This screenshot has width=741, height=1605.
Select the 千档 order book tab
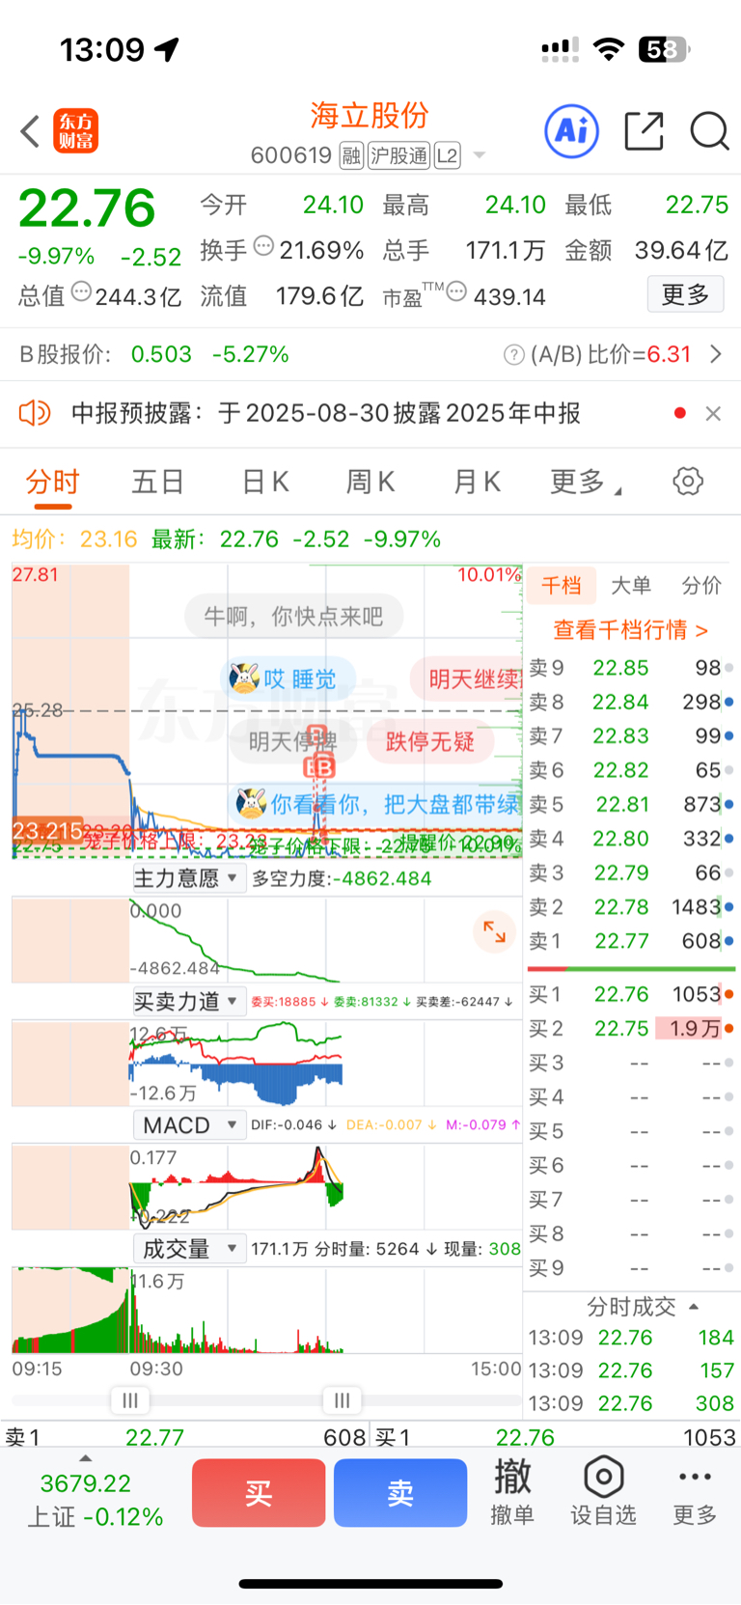pyautogui.click(x=562, y=585)
